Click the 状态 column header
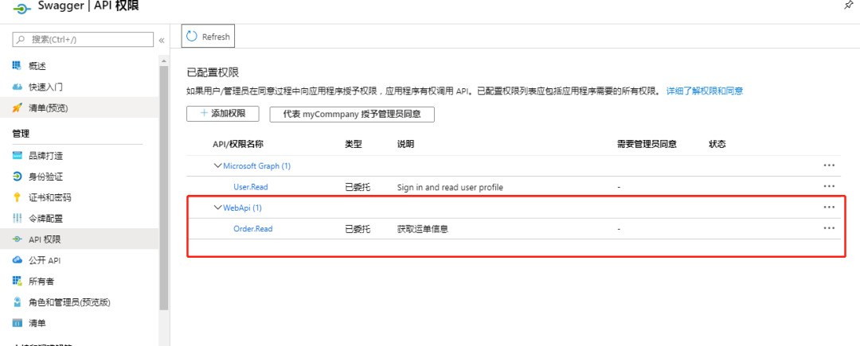 point(717,144)
